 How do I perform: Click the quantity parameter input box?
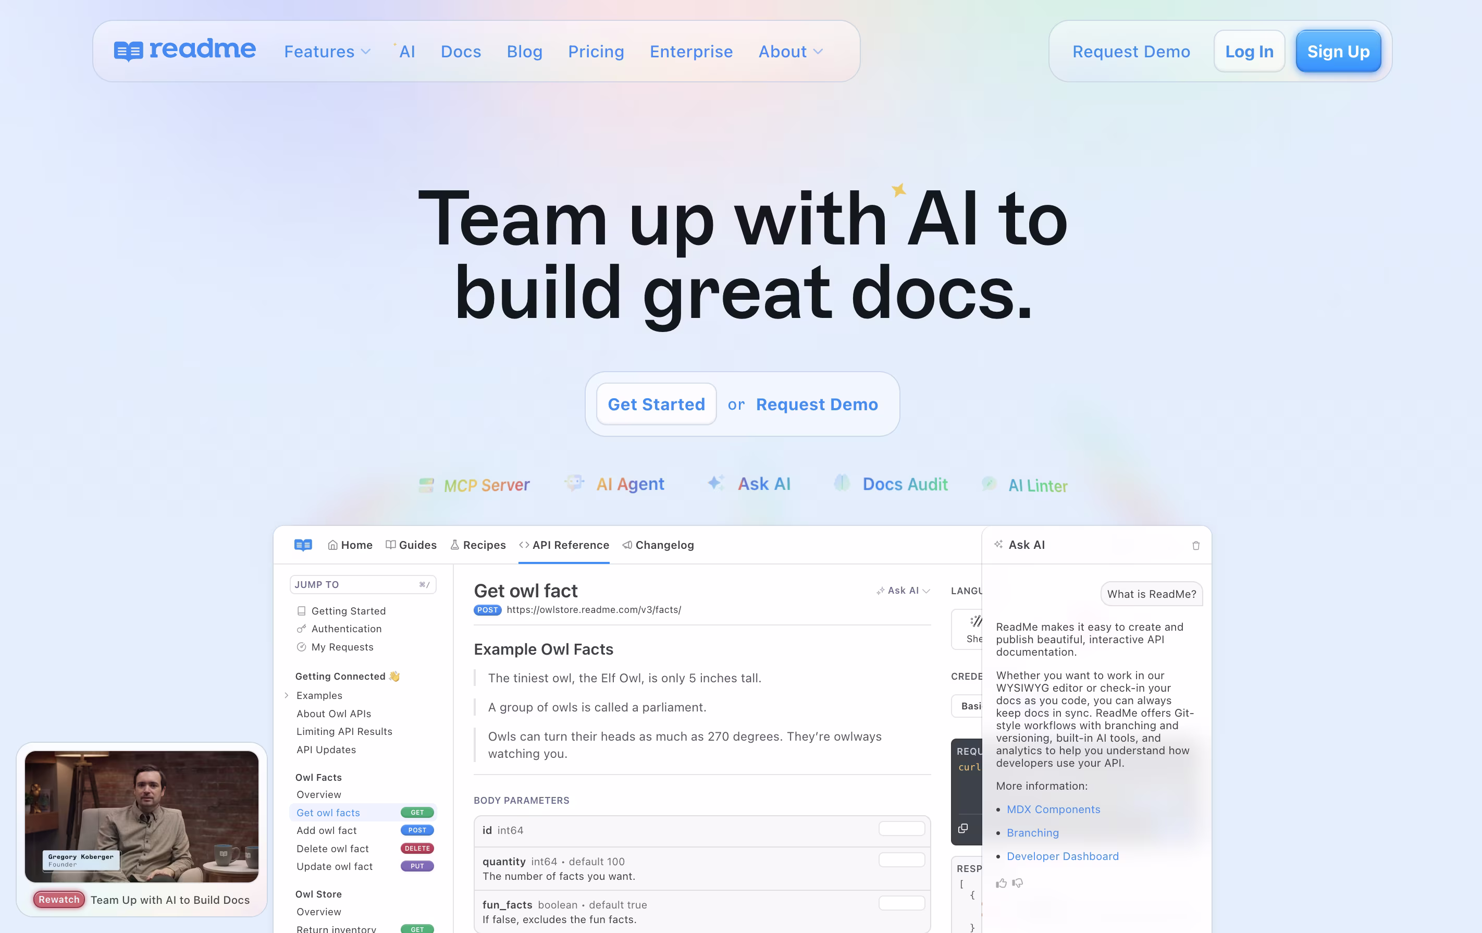901,860
